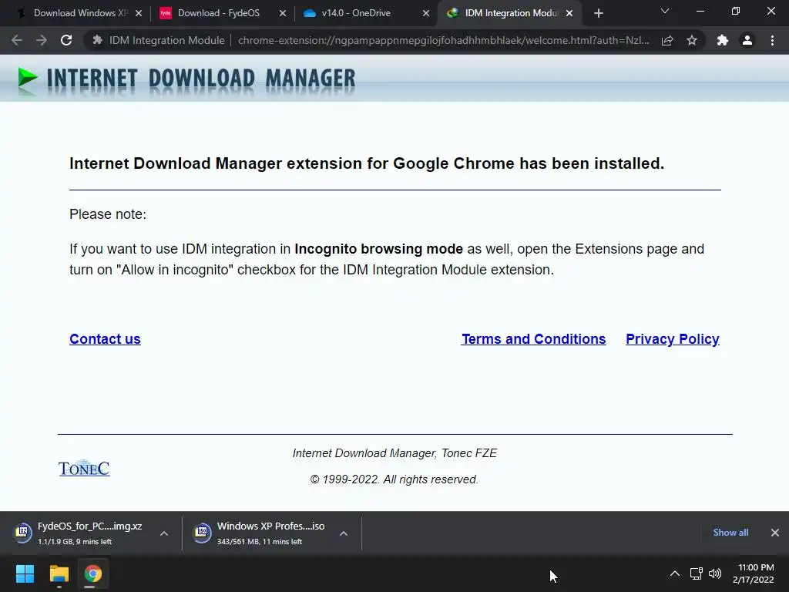Click the address bar URL
The image size is (789, 592).
[443, 40]
